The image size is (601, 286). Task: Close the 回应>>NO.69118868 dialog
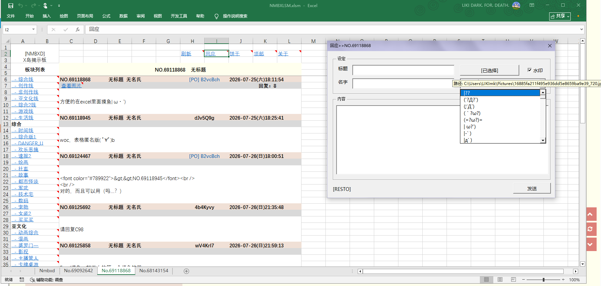pos(550,46)
